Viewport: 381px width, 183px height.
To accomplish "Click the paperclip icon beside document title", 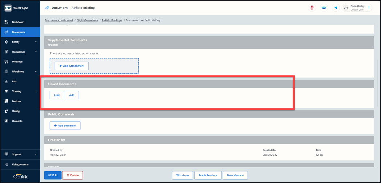I will tap(47, 8).
